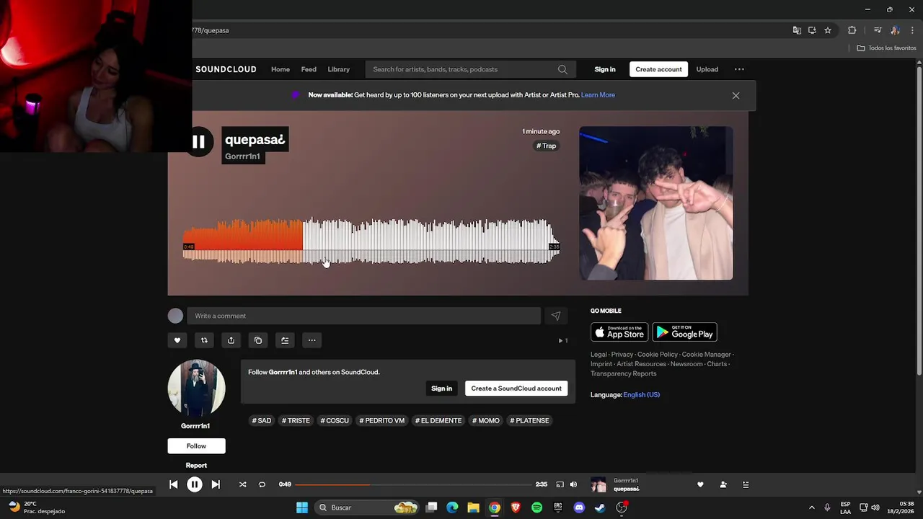This screenshot has height=519, width=923.
Task: Like the current track in player bar
Action: [700, 485]
